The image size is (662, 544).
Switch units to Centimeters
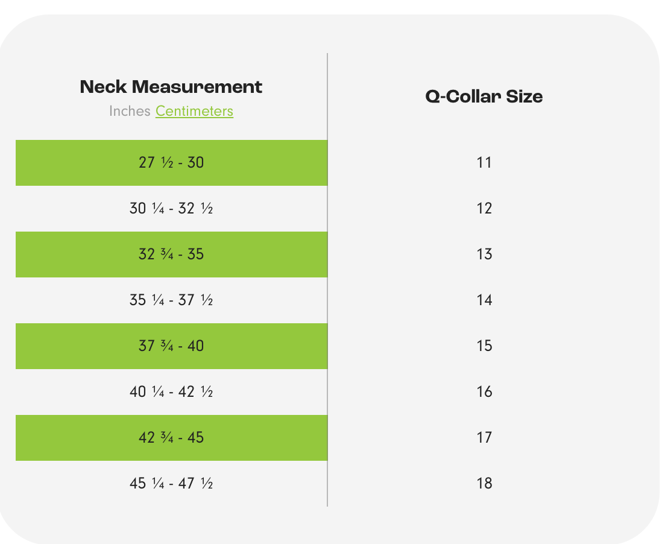point(194,112)
